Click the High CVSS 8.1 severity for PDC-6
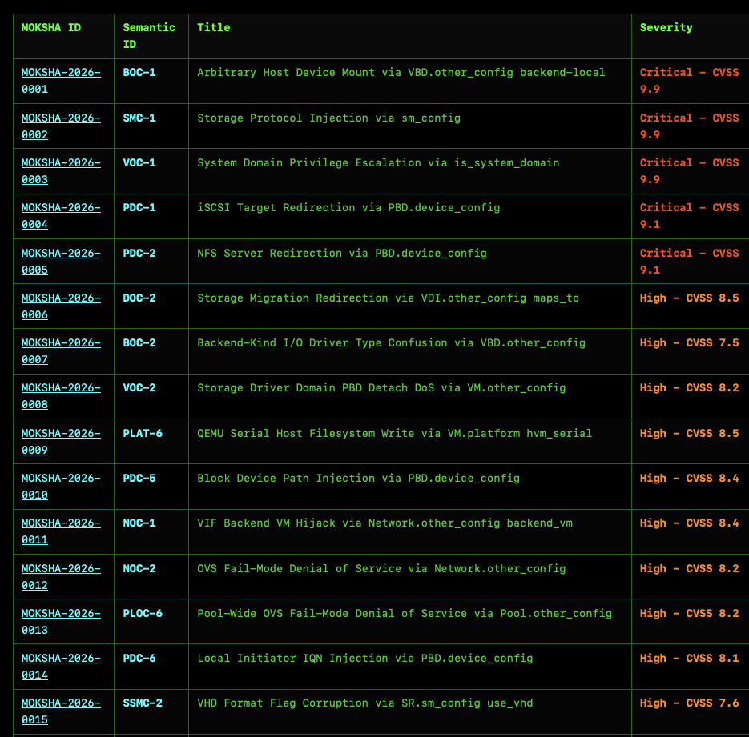 tap(689, 659)
